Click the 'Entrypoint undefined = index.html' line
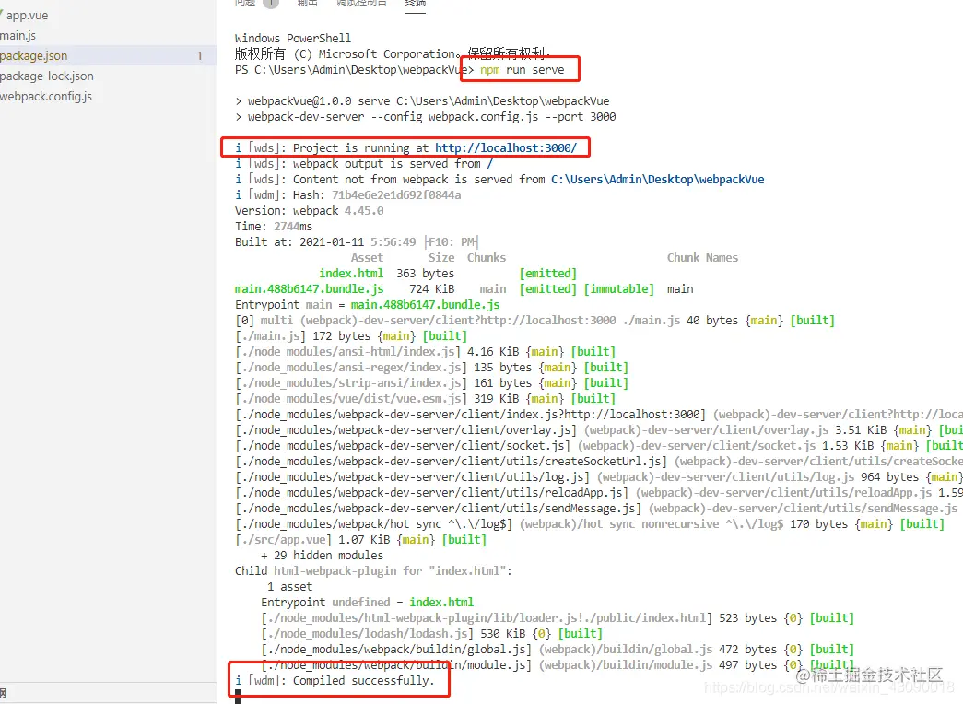Image resolution: width=963 pixels, height=704 pixels. 368,603
